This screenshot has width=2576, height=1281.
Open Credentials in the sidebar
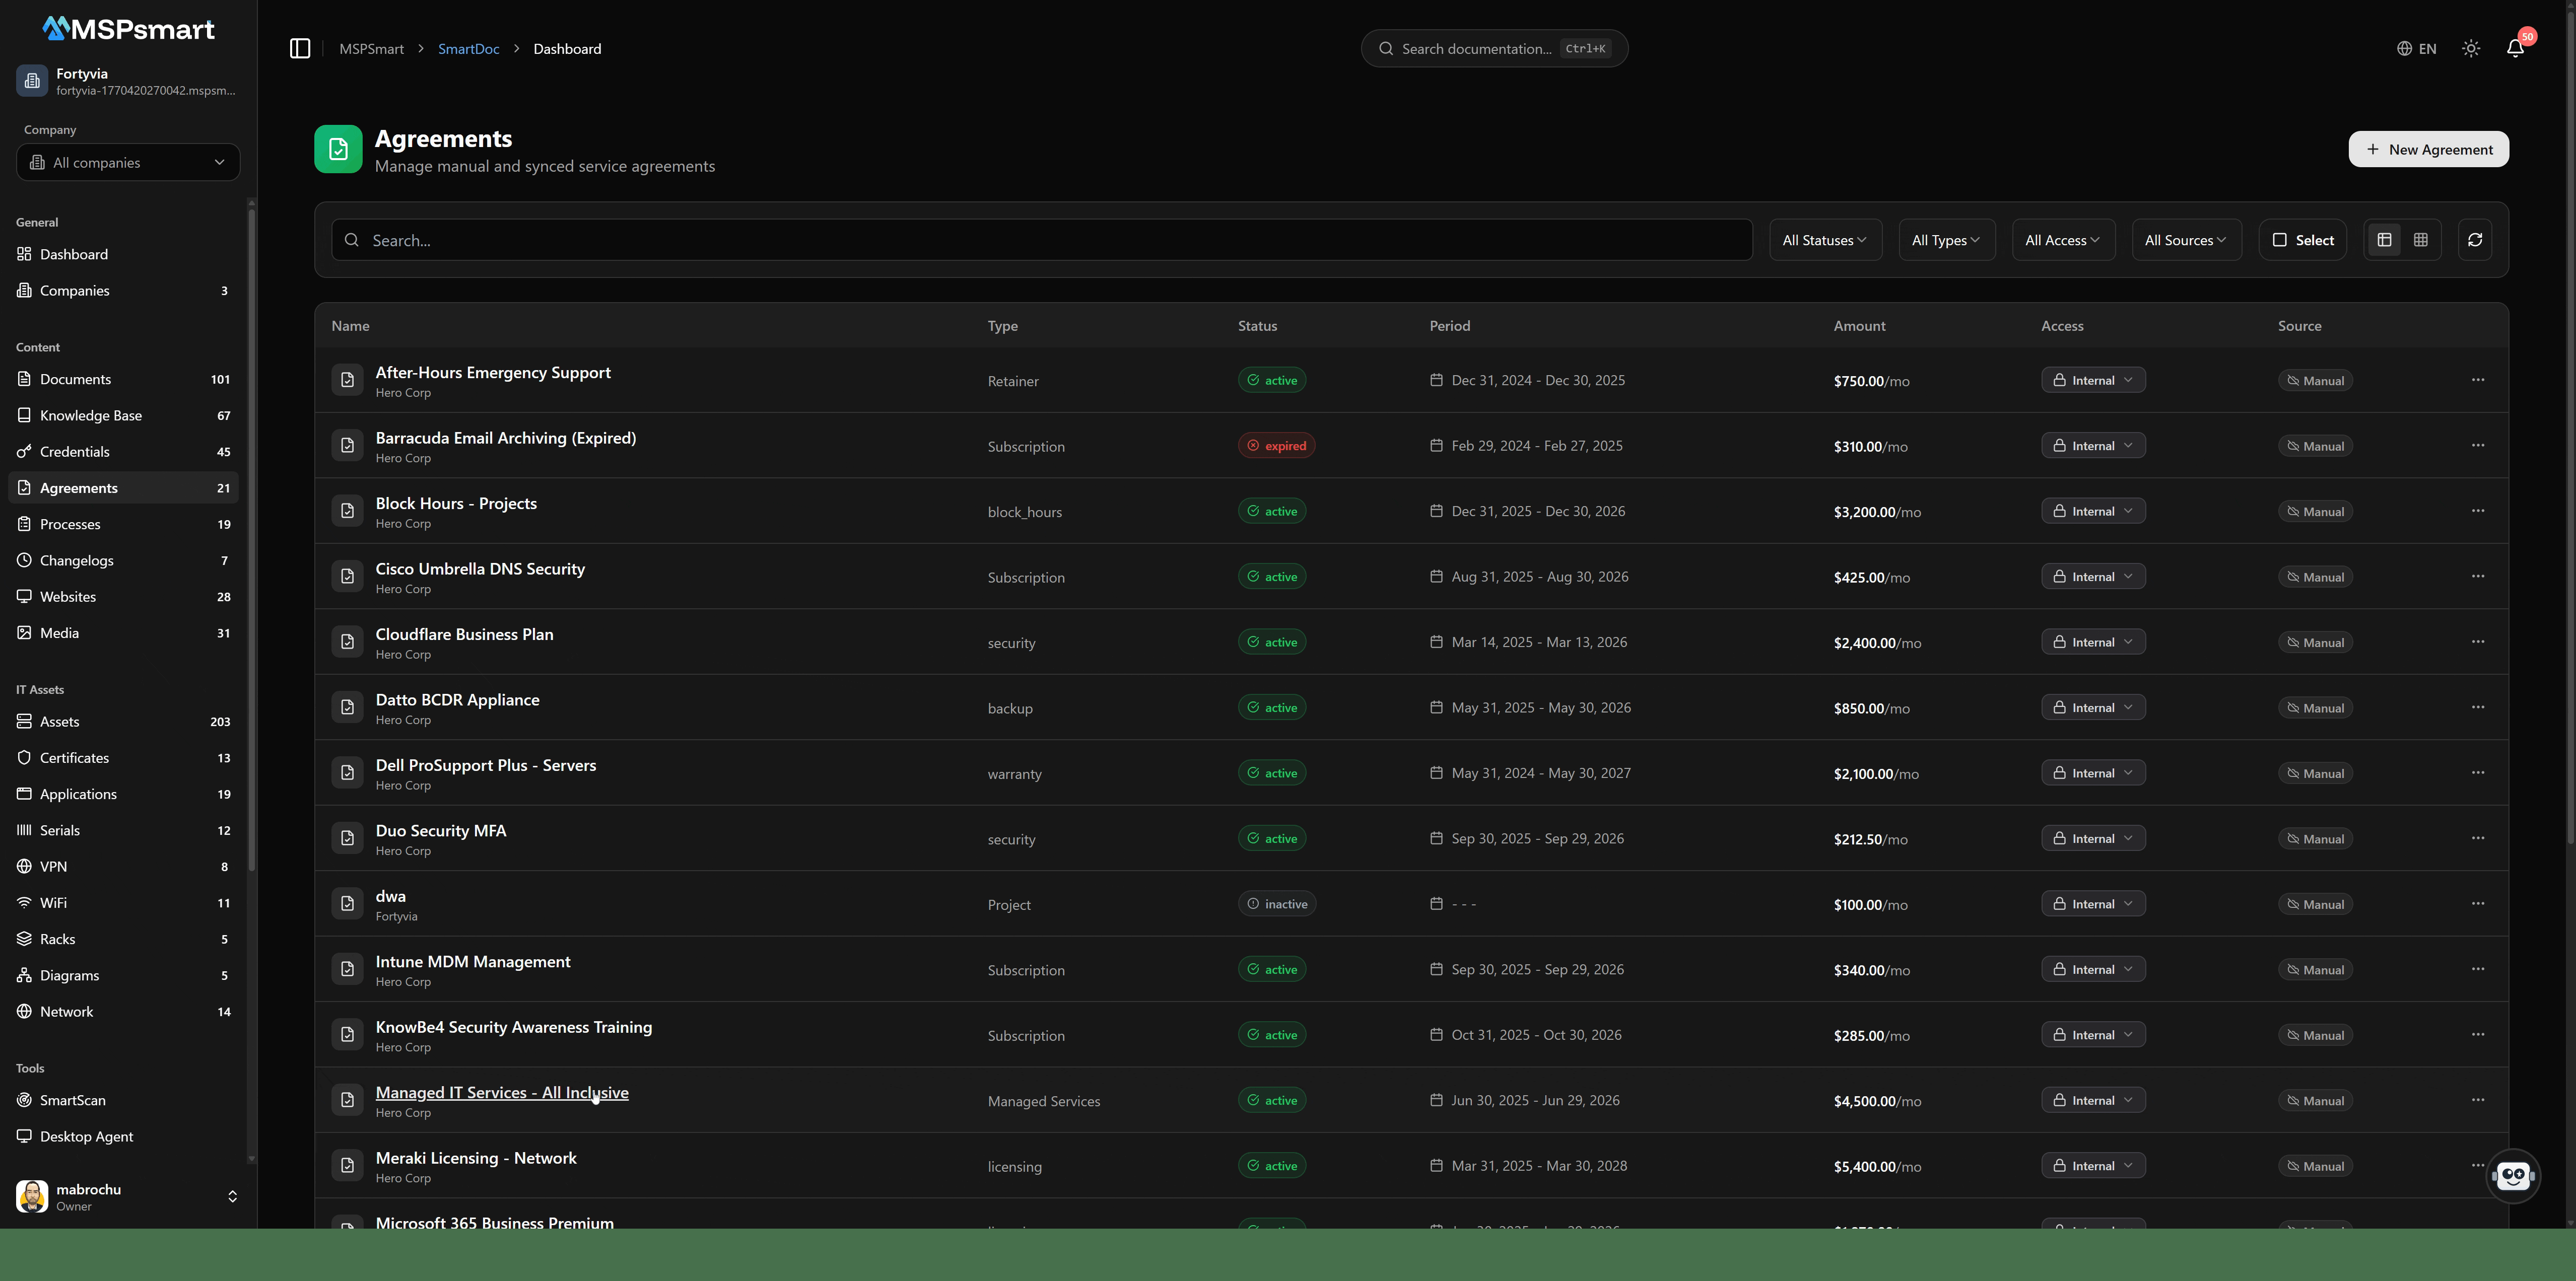(75, 452)
